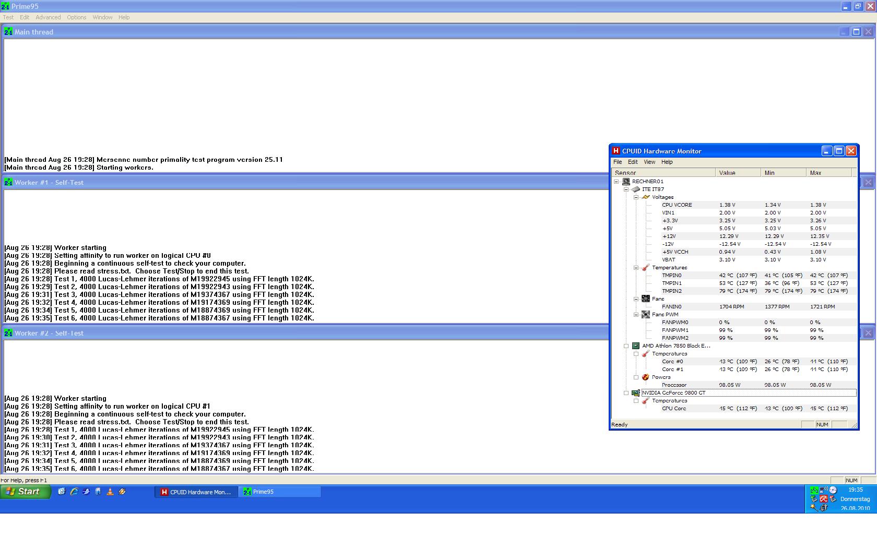Click the Main thread window title bar
This screenshot has width=877, height=548.
point(438,32)
